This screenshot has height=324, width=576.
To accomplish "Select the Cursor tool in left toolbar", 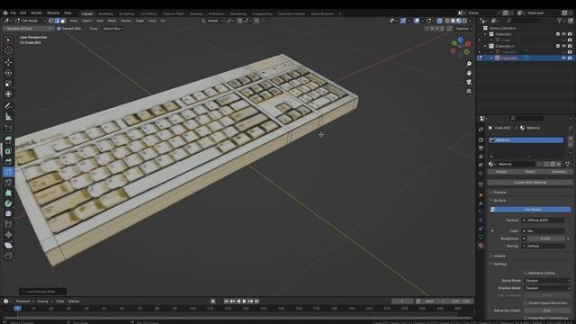I will click(x=8, y=50).
